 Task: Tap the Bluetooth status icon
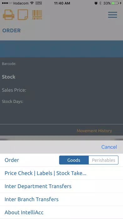pos(100,3)
